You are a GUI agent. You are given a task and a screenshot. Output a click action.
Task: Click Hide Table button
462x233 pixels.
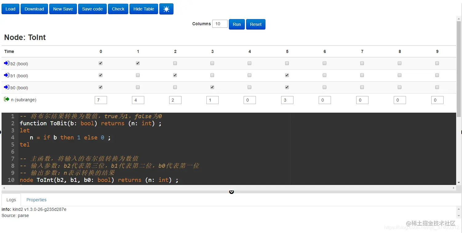[x=144, y=9]
